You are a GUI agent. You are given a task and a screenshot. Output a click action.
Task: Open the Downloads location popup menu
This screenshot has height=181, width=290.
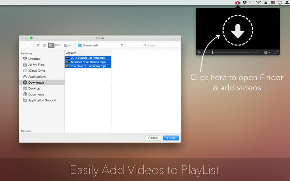[100, 45]
